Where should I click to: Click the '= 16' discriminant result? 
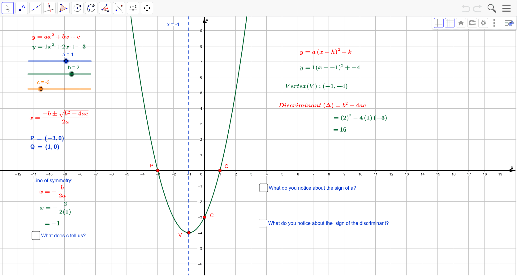(x=340, y=130)
